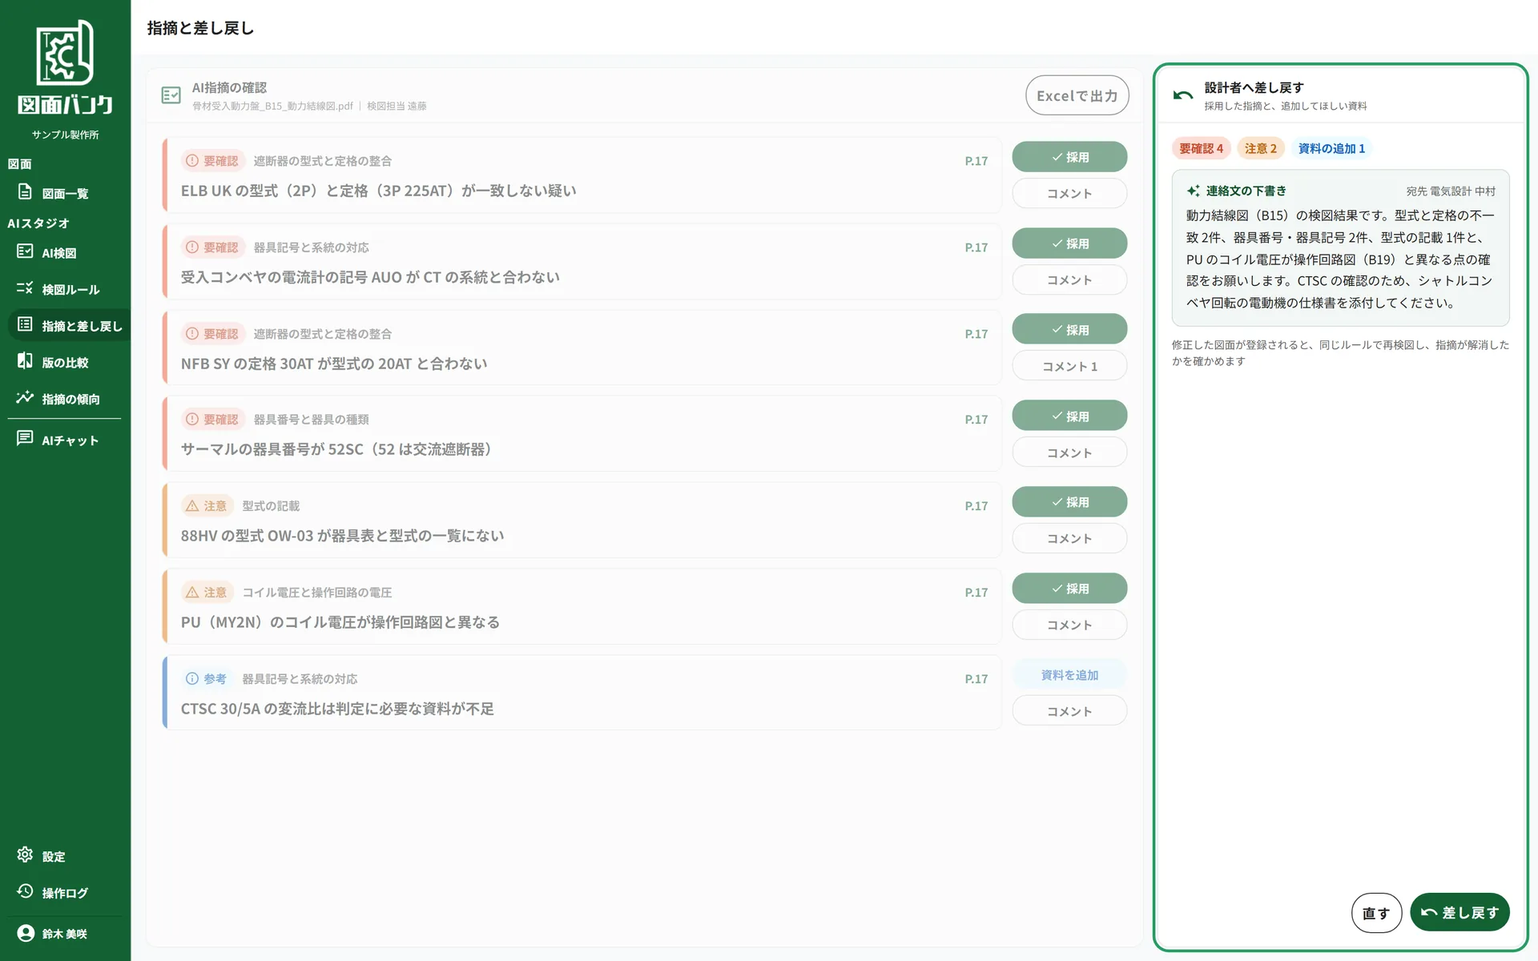Open 図面一覧 document icon in sidebar
1538x961 pixels.
(25, 192)
